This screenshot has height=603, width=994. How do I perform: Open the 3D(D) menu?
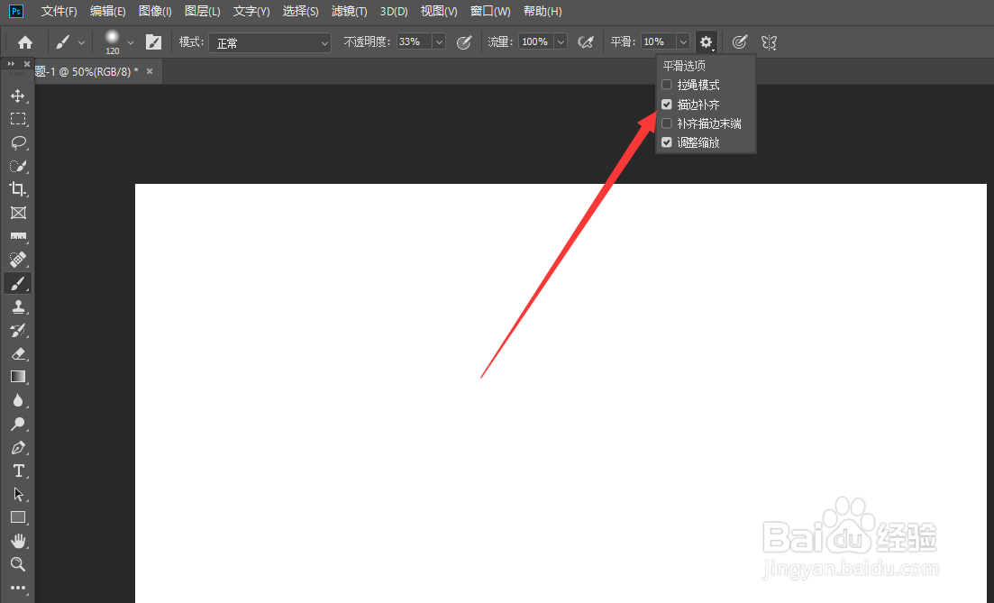click(394, 12)
